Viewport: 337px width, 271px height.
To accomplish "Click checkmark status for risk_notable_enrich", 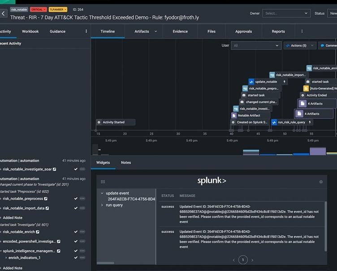I will pos(76,232).
